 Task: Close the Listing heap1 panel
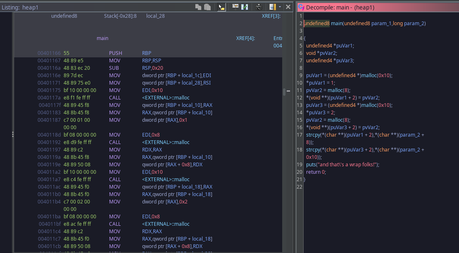(288, 7)
